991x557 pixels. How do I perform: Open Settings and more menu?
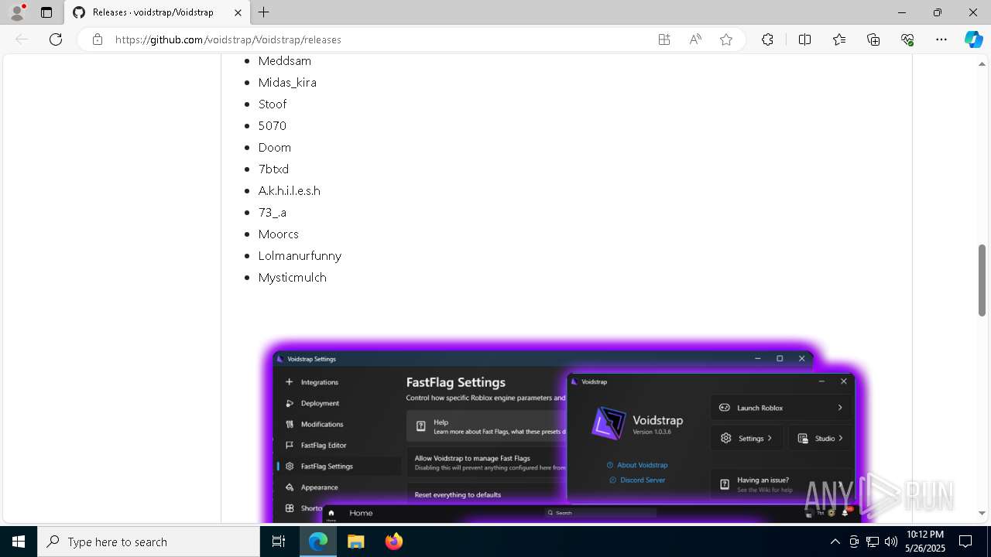click(941, 39)
